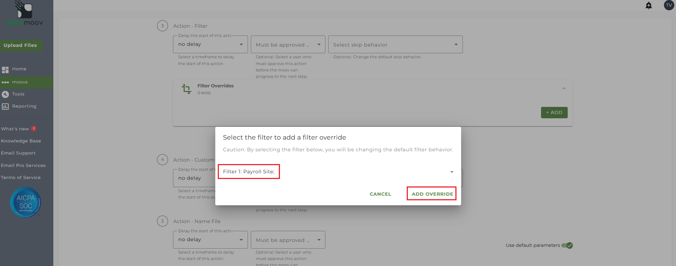
Task: Open the moovs menu item
Action: 20,82
